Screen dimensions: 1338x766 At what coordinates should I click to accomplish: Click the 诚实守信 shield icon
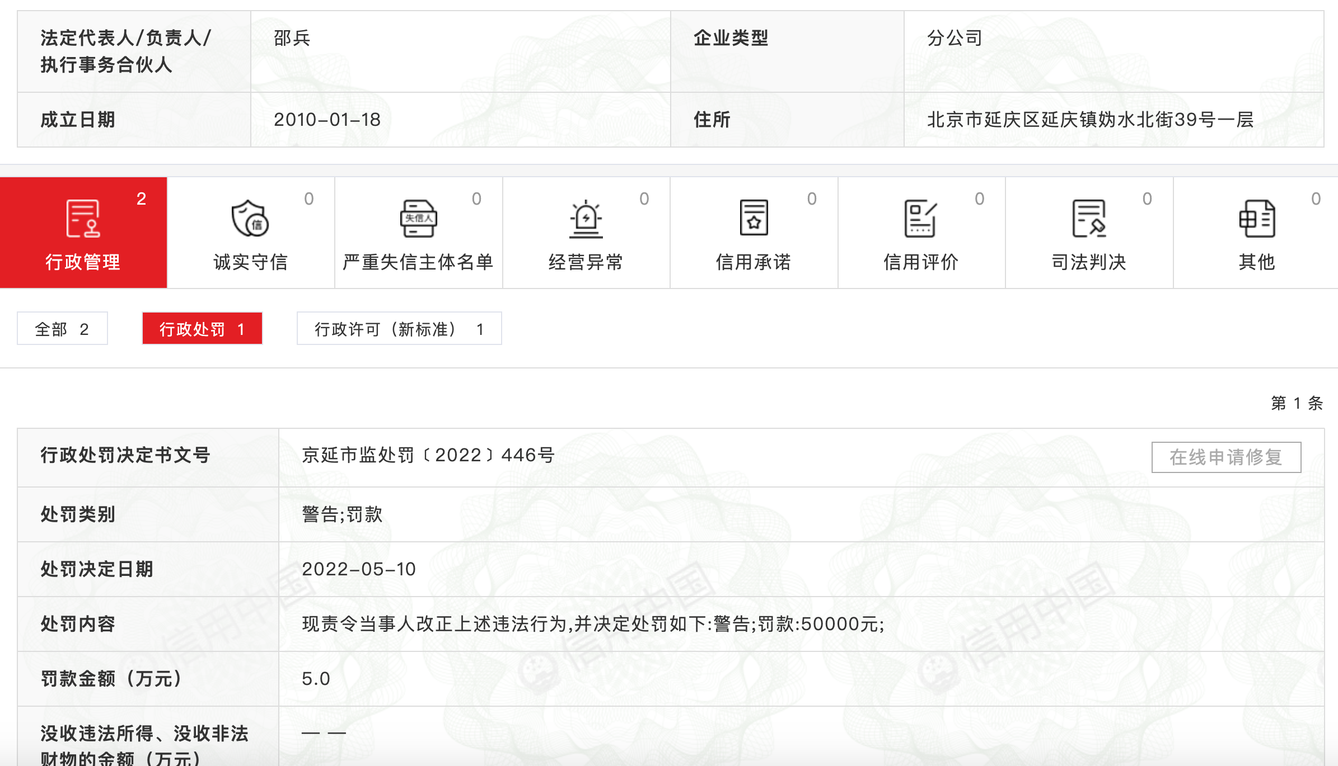pos(250,219)
